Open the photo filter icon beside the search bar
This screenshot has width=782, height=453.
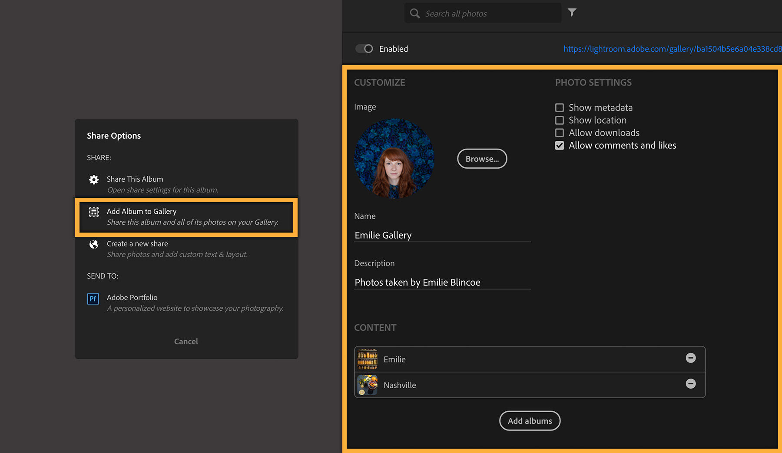coord(572,13)
